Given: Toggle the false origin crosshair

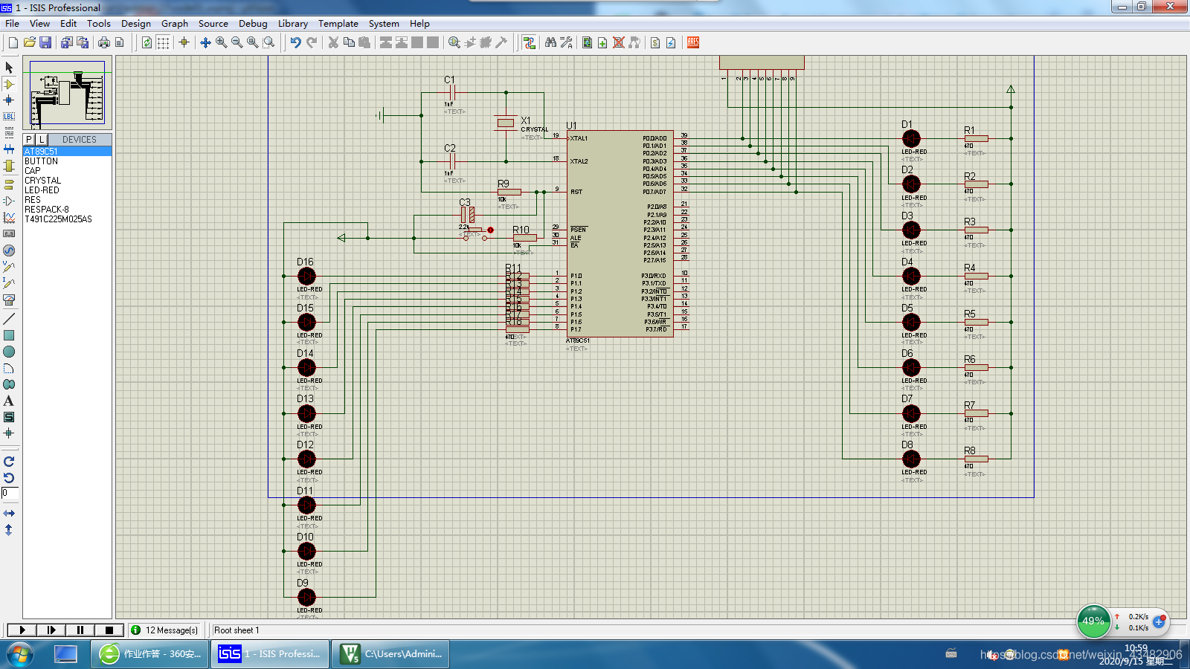Looking at the screenshot, I should coord(184,43).
